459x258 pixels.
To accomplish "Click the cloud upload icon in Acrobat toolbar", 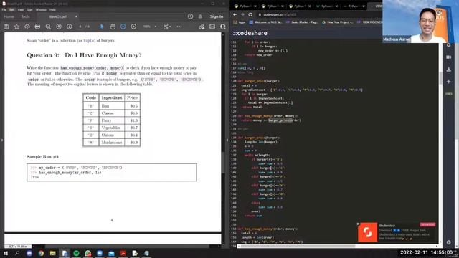I will pyautogui.click(x=27, y=27).
